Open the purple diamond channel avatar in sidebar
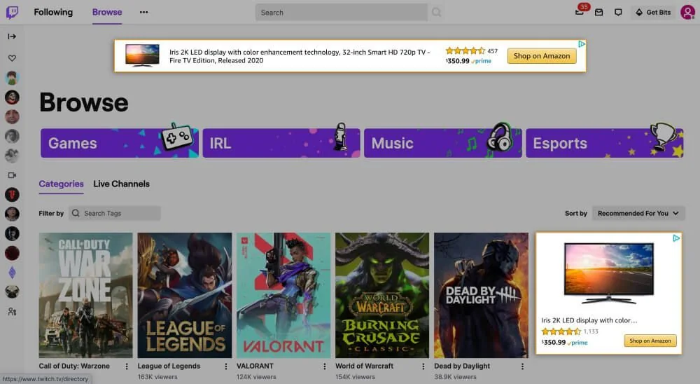Screen dimensions: 700x384 [12, 273]
